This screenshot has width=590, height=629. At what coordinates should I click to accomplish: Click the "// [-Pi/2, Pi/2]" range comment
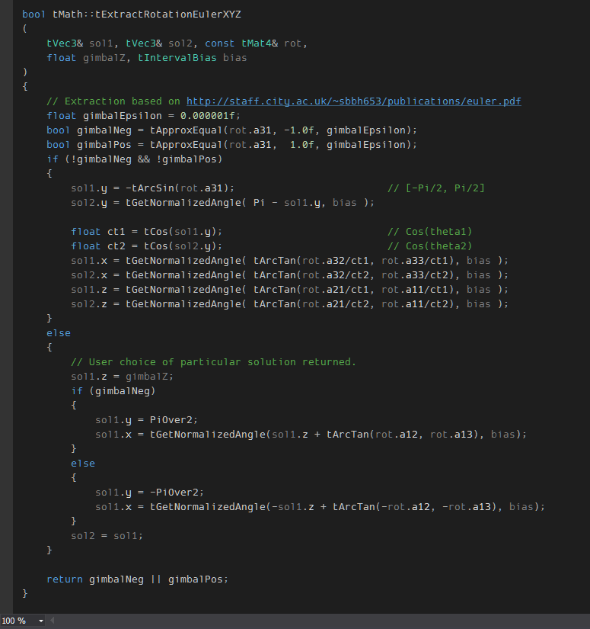click(435, 188)
